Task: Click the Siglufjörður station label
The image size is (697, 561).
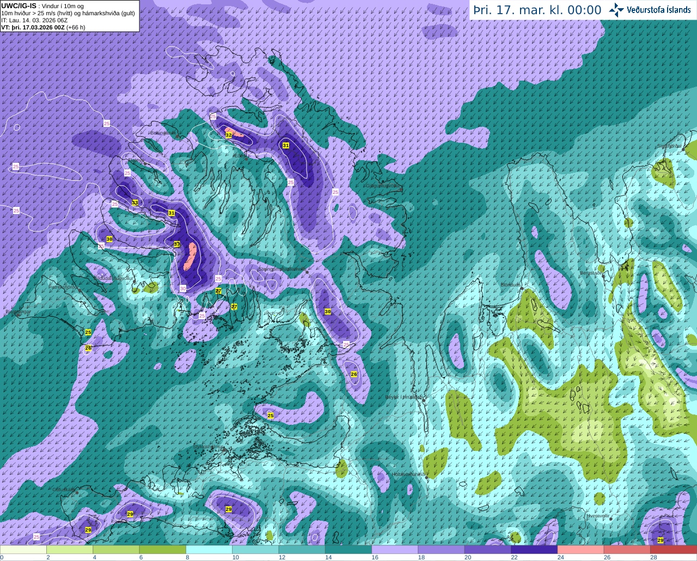Action: (x=670, y=146)
